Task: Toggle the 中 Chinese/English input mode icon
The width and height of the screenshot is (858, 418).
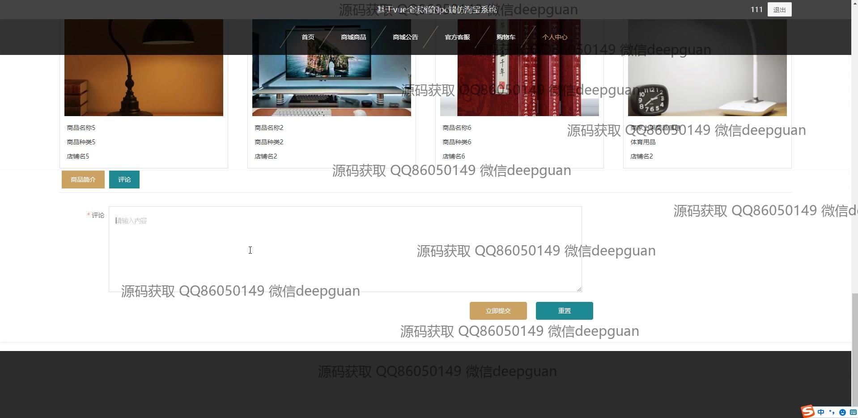Action: (821, 412)
